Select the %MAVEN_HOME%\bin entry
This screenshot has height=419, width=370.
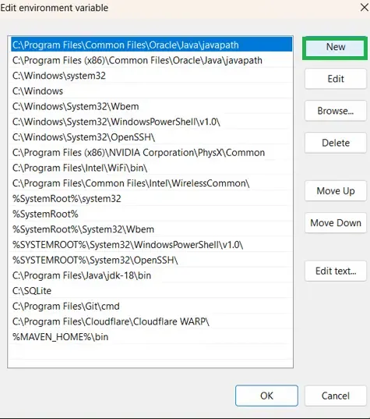click(x=150, y=337)
